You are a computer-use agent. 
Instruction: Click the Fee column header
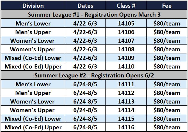(x=167, y=6)
